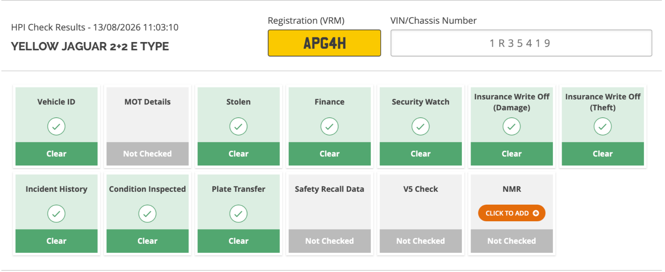Viewport: 665px width, 272px height.
Task: Click the NMR Click To Add button
Action: pyautogui.click(x=512, y=213)
